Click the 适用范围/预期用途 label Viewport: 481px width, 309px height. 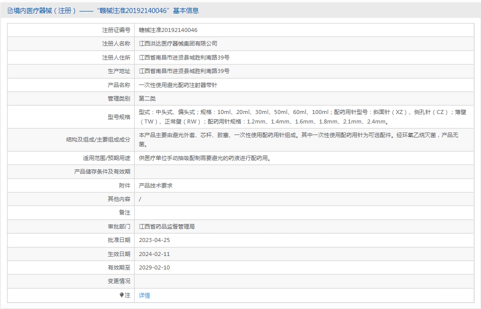pos(107,158)
